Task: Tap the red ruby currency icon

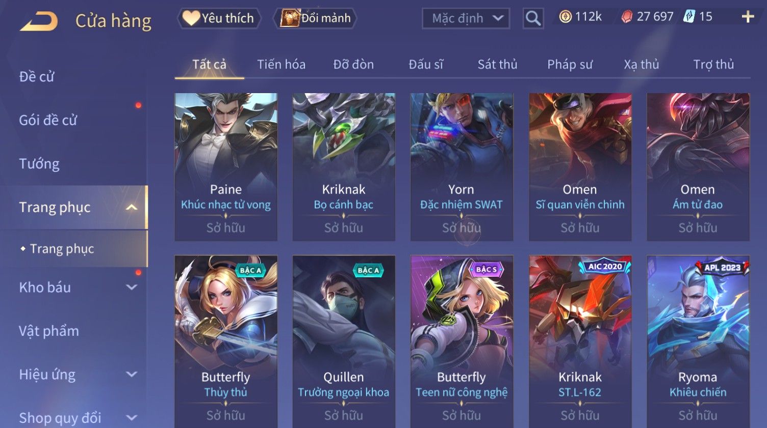Action: point(627,17)
